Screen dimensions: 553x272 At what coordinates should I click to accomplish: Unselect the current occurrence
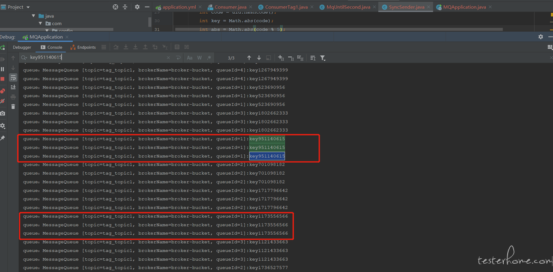click(291, 58)
